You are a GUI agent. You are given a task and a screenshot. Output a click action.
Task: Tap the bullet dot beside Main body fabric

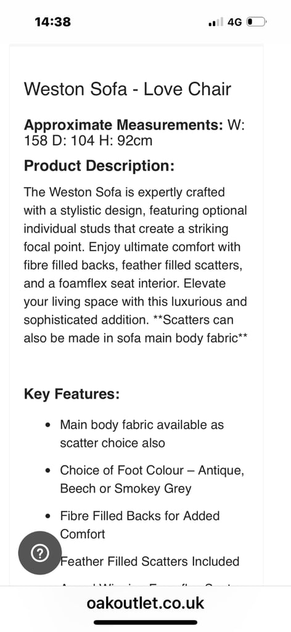click(x=48, y=425)
